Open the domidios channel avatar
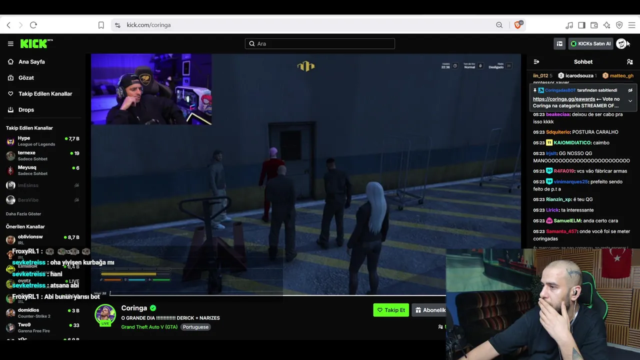Viewport: 640px width, 360px height. [10, 313]
